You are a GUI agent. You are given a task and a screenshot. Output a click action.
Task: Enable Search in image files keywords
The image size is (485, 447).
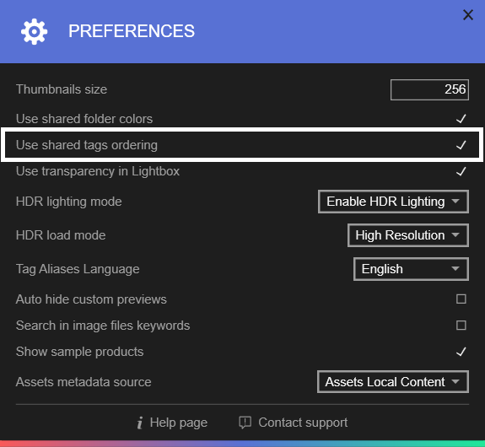click(x=461, y=326)
